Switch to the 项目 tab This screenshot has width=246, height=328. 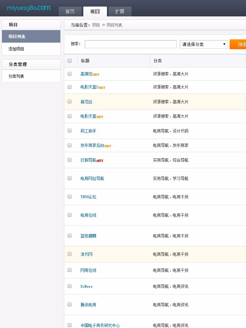(x=95, y=11)
